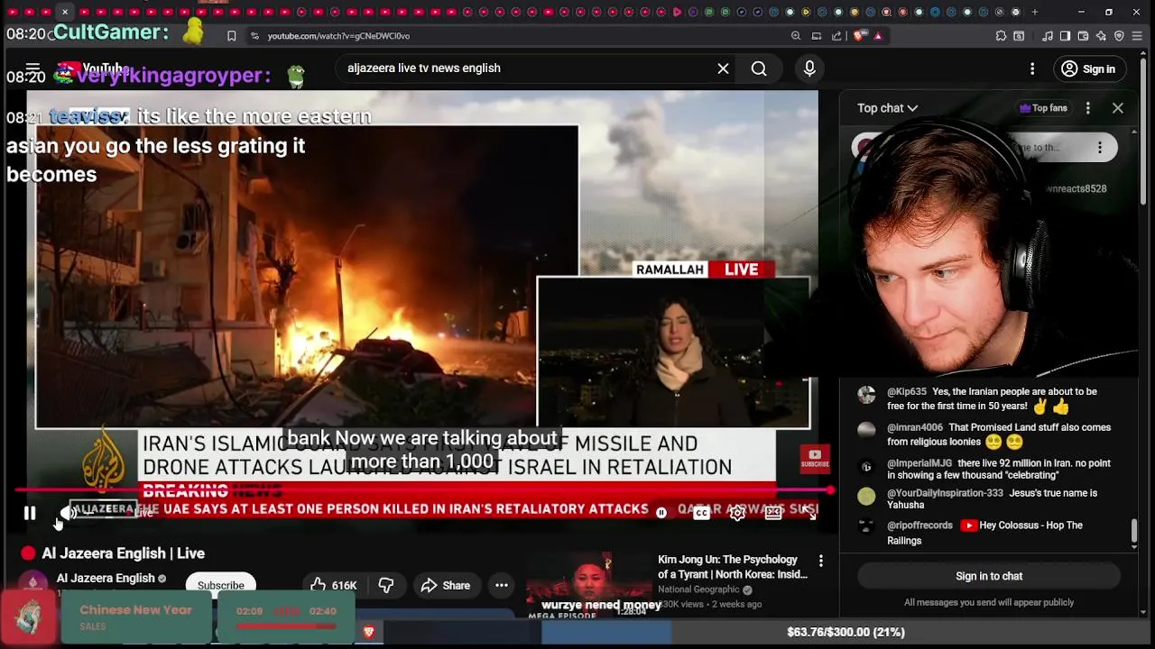Open a new browser tab

tap(1034, 12)
